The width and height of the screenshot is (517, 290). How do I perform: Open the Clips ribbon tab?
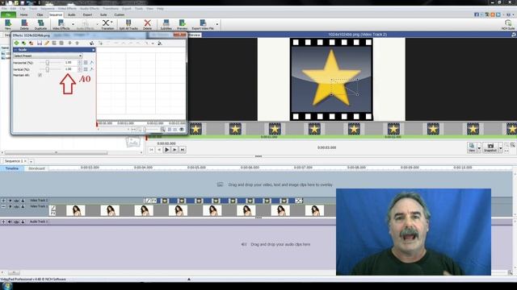(40, 14)
